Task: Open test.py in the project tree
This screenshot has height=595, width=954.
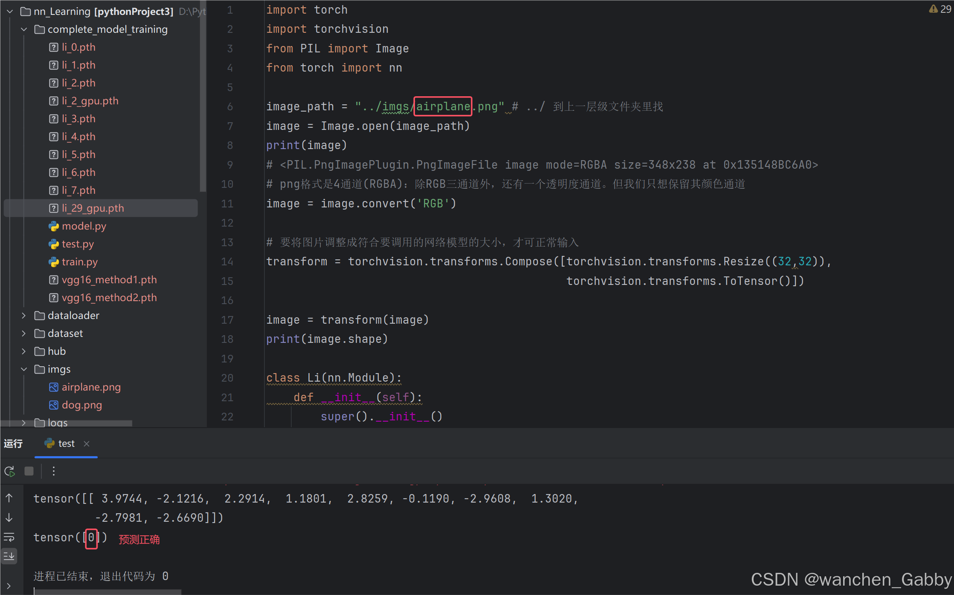Action: point(78,244)
